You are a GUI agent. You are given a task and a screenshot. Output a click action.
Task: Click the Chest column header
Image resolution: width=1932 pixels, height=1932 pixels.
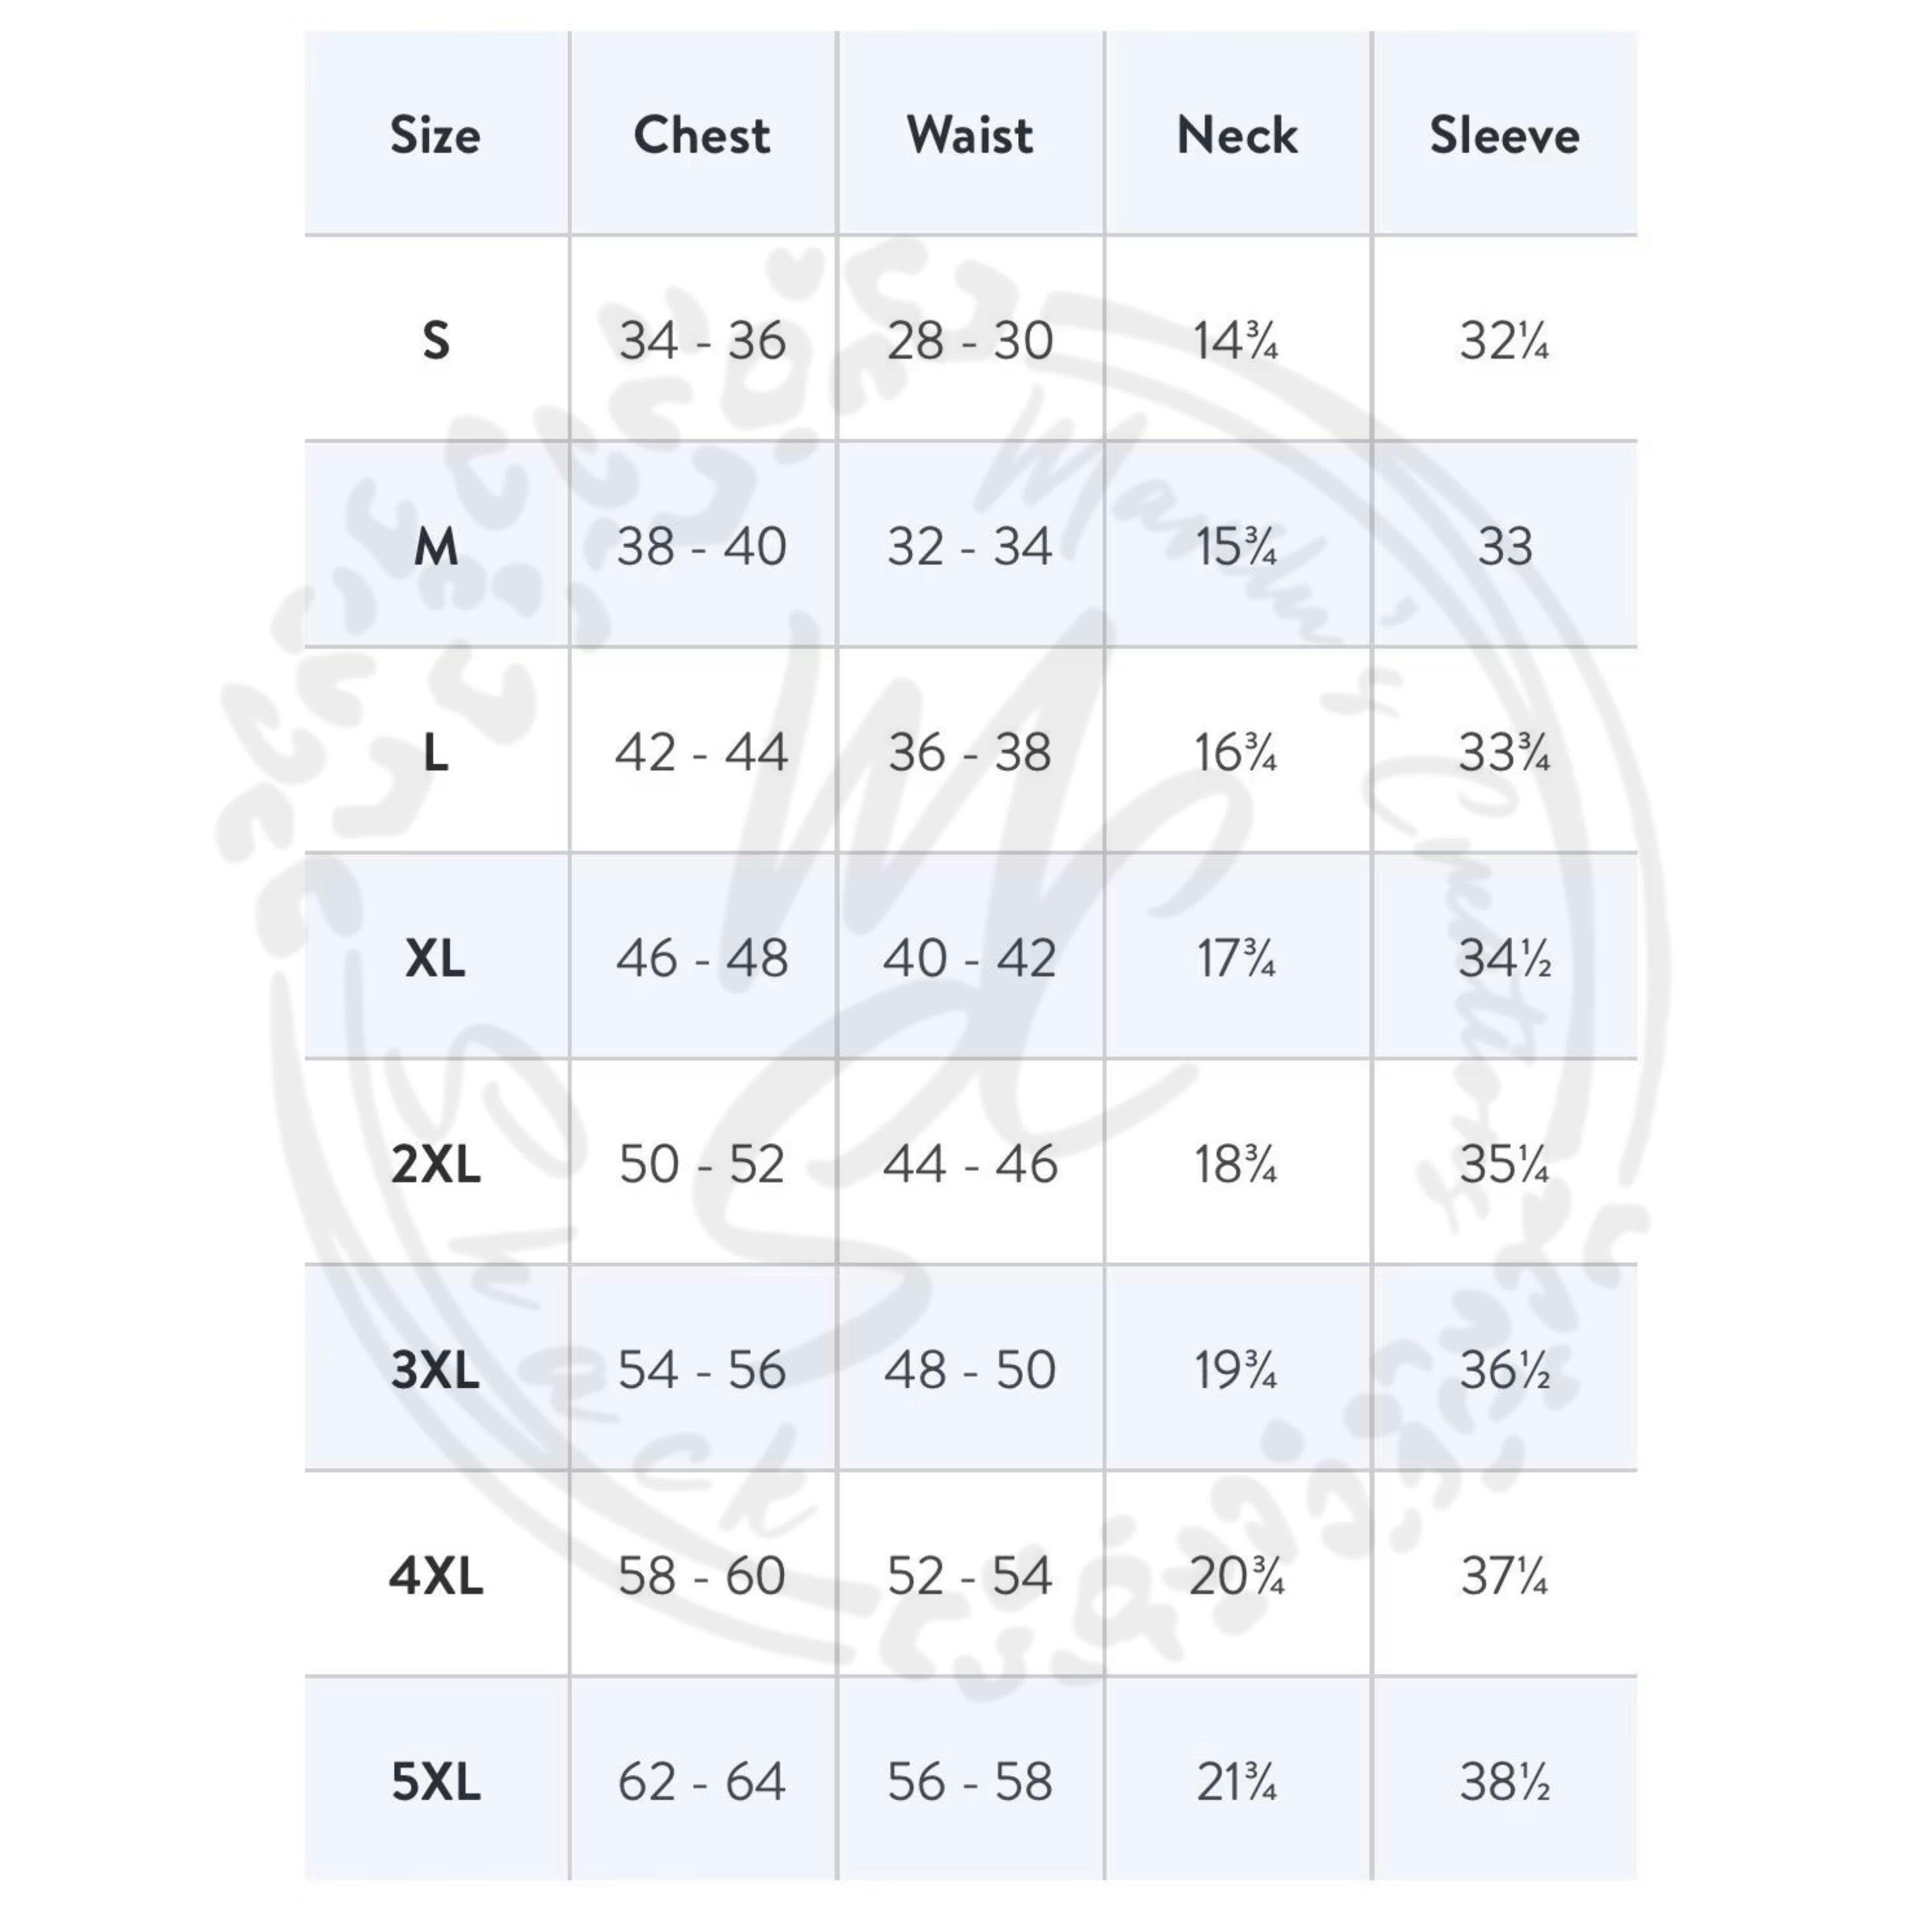click(702, 135)
